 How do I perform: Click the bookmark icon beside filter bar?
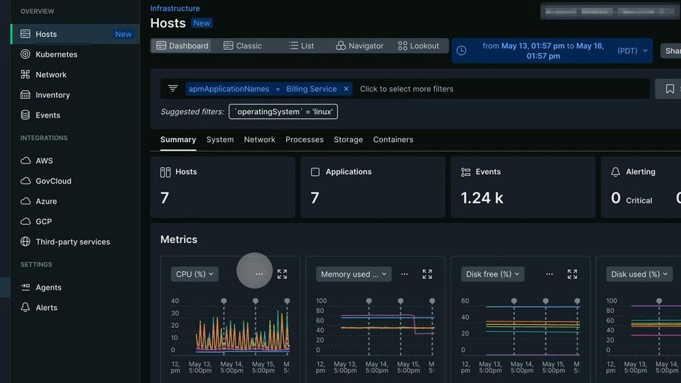tap(669, 89)
